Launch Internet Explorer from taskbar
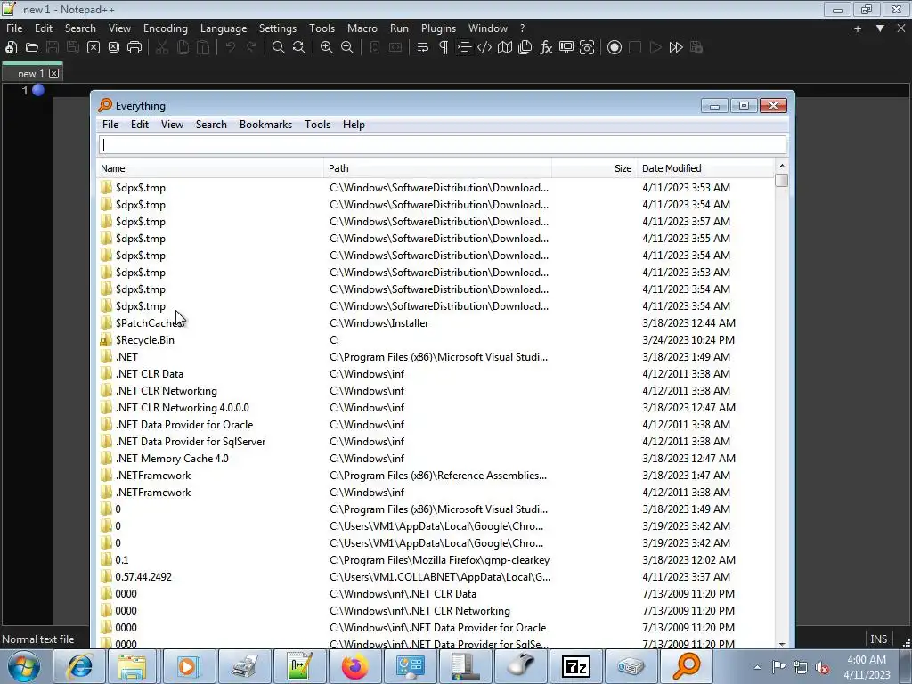Viewport: 912px width, 684px height. (x=78, y=666)
